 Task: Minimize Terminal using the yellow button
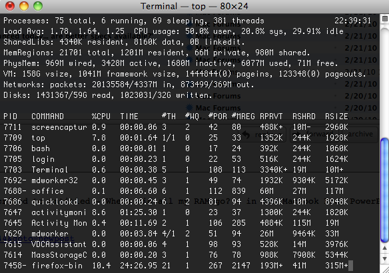pyautogui.click(x=24, y=6)
